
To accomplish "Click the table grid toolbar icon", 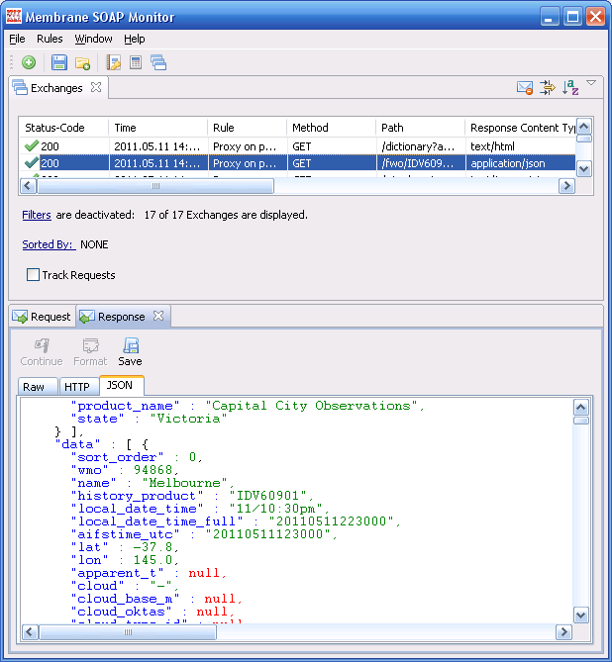I will (136, 62).
